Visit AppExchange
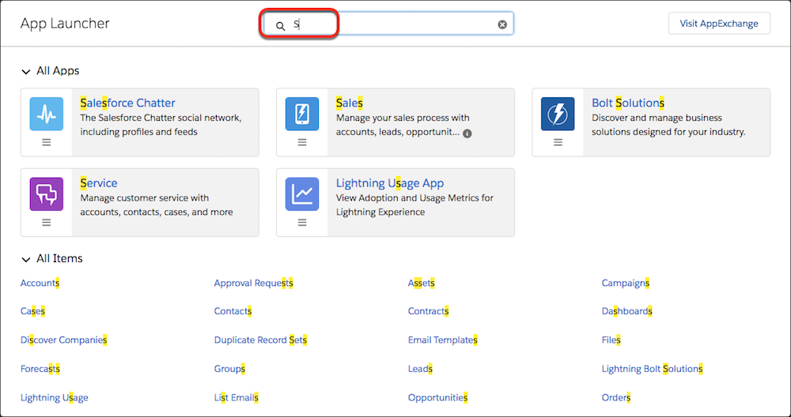The width and height of the screenshot is (791, 417). (x=719, y=24)
